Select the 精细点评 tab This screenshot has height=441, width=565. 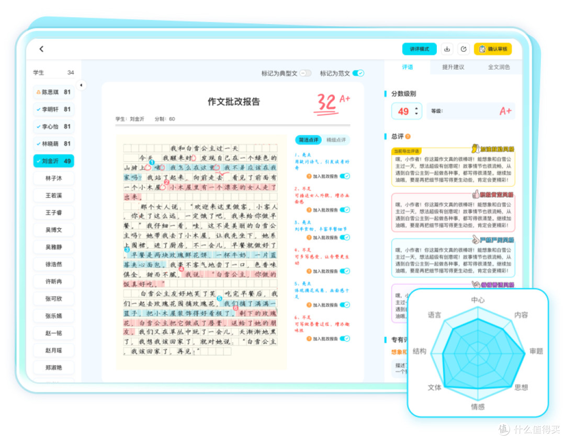coord(336,140)
